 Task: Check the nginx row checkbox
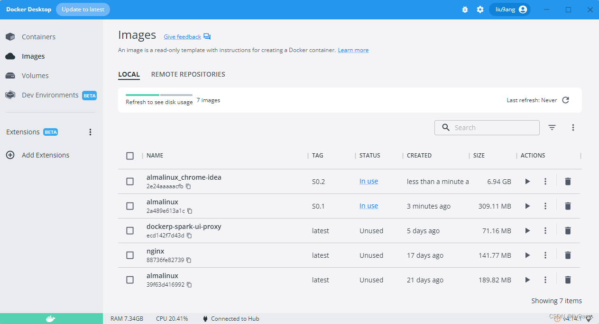(x=130, y=255)
